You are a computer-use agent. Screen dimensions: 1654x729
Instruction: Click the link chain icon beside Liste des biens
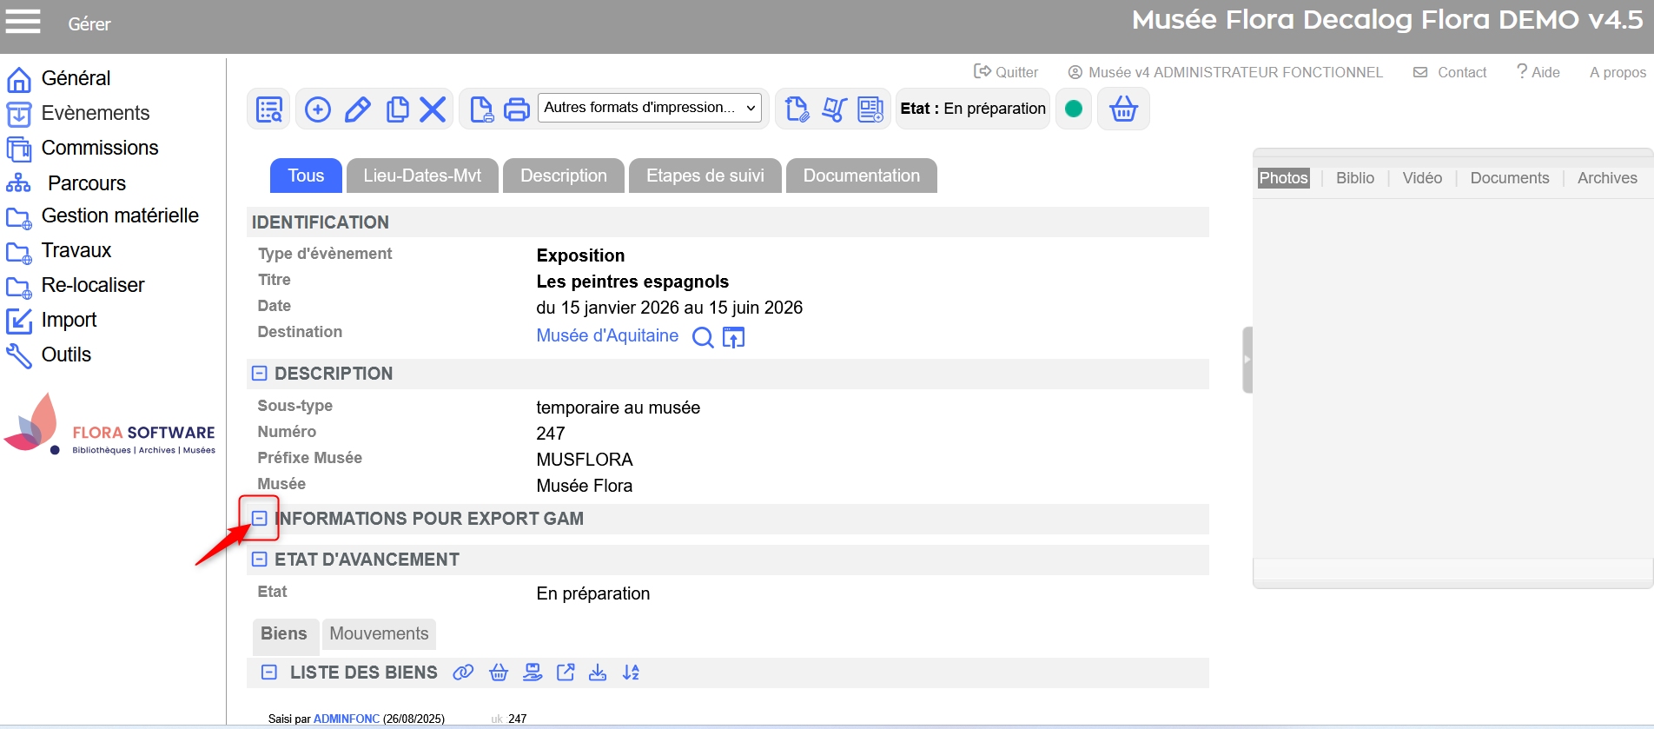[463, 673]
